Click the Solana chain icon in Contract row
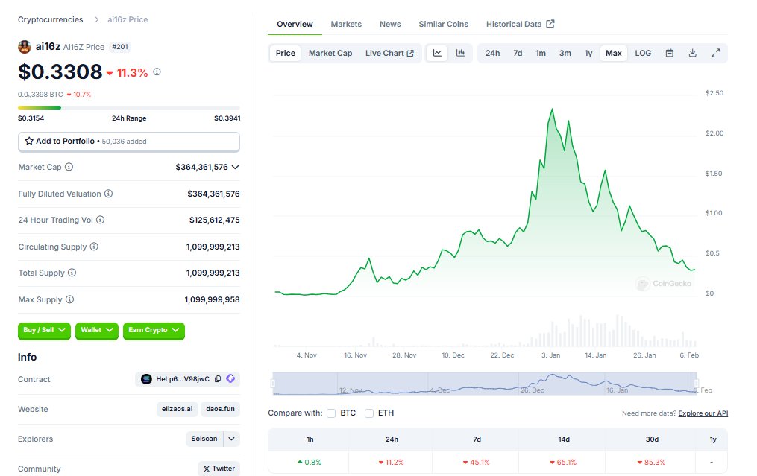The height and width of the screenshot is (476, 757). [146, 379]
